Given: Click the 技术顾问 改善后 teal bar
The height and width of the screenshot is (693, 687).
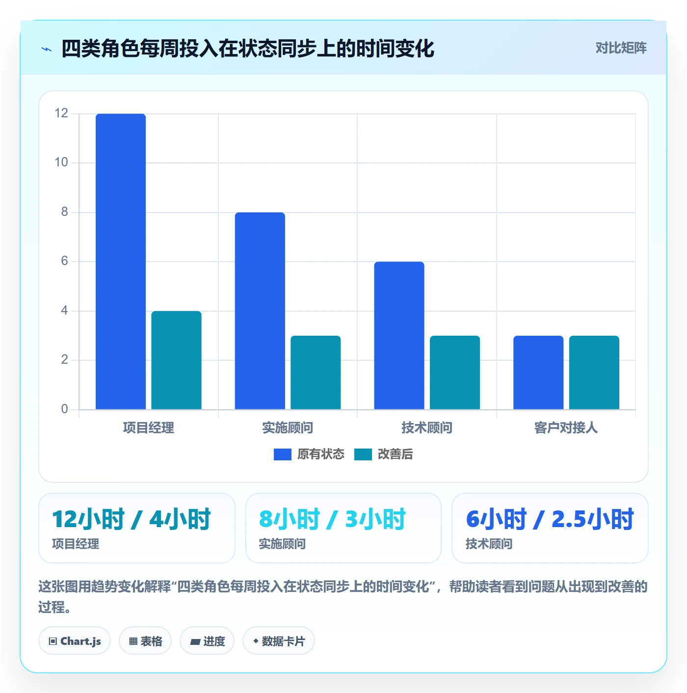Looking at the screenshot, I should 455,373.
